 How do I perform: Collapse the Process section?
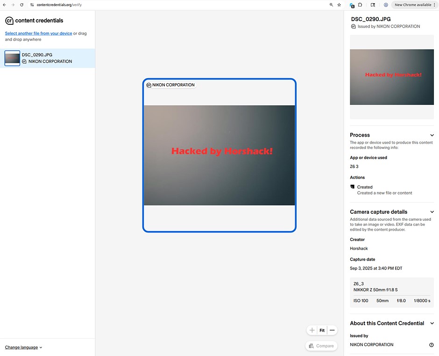tap(432, 135)
